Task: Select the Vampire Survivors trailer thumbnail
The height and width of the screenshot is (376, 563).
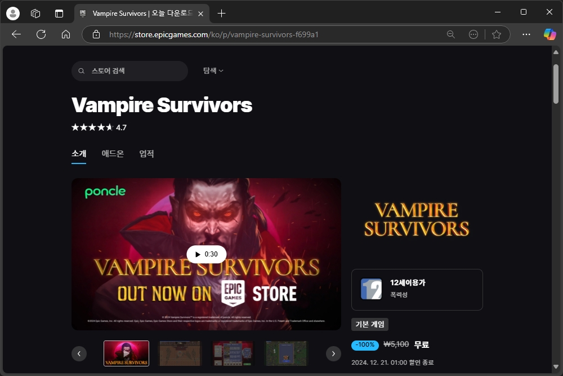Action: (x=126, y=353)
